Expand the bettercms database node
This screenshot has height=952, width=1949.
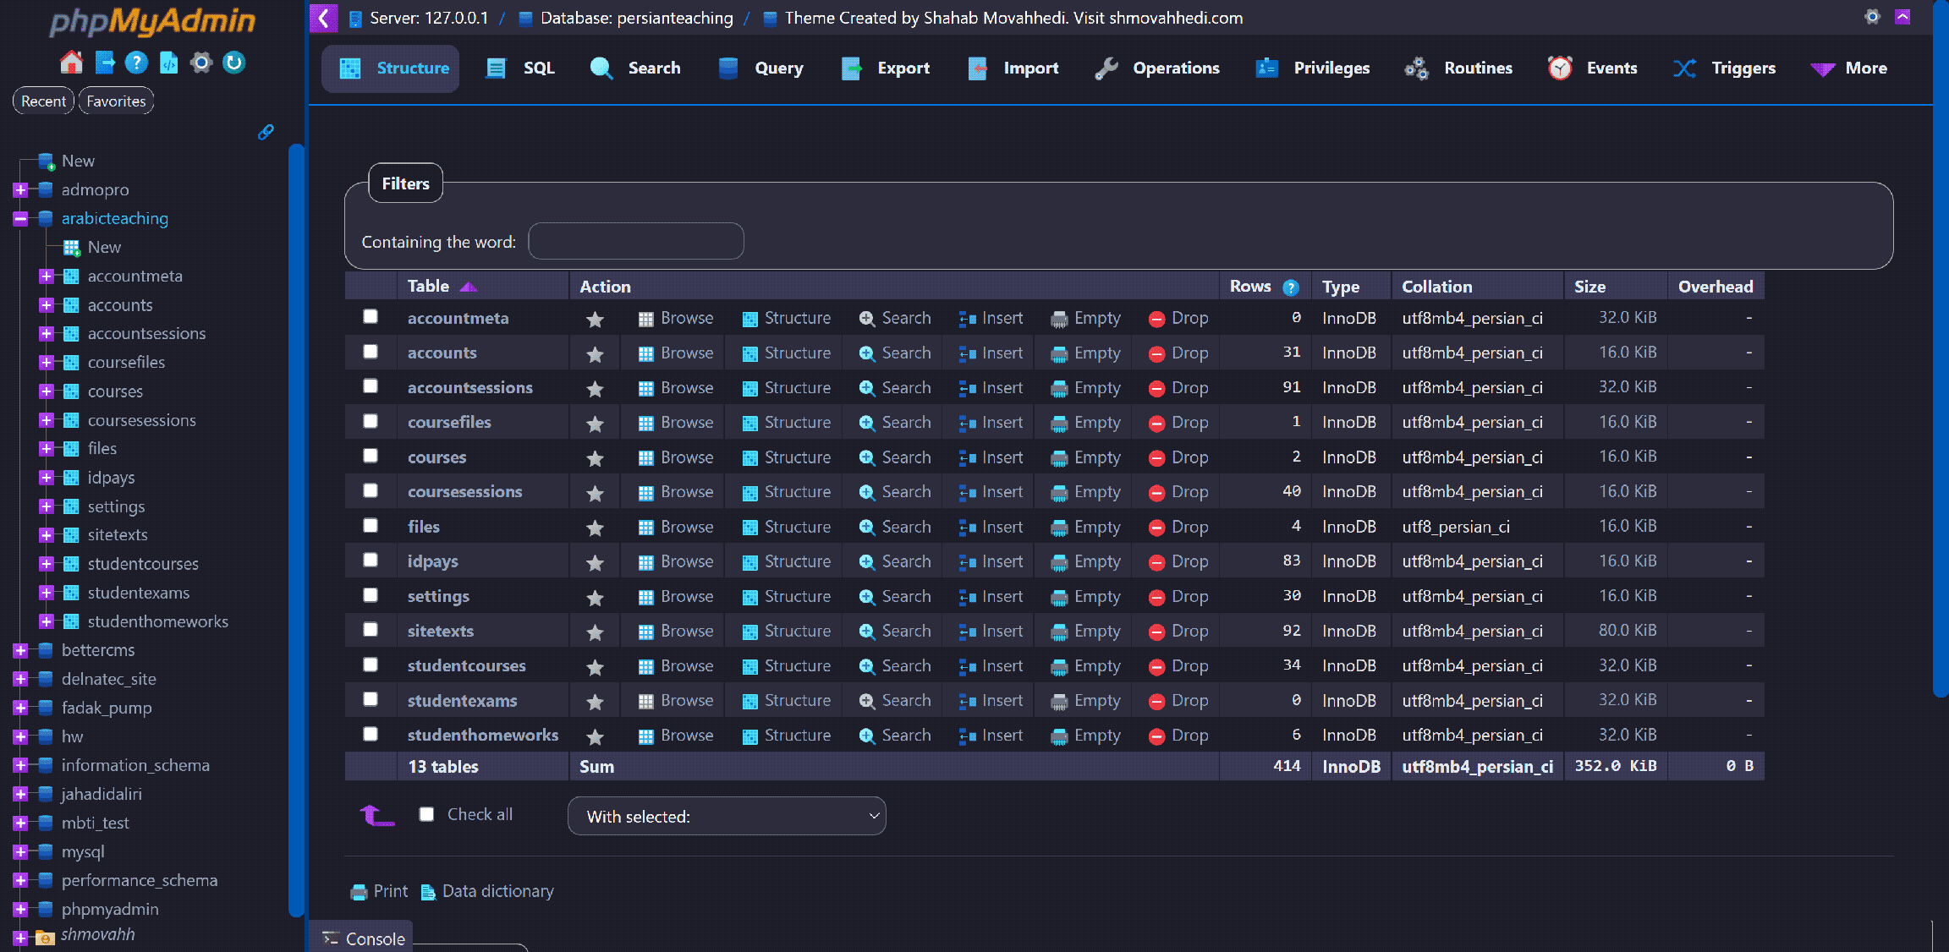(19, 650)
